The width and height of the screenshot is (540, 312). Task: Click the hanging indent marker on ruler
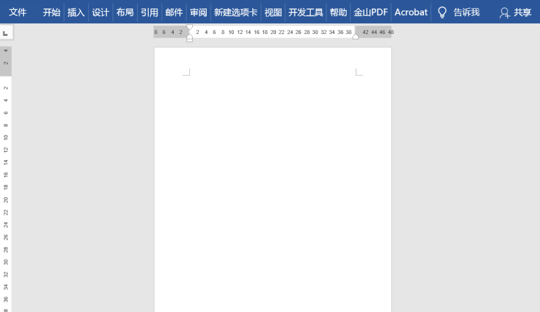point(189,36)
